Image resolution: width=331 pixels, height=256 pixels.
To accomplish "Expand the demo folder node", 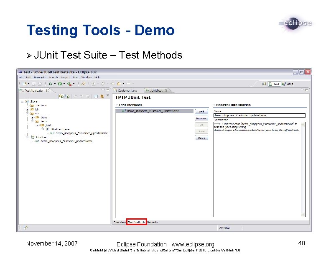I will pyautogui.click(x=32, y=117).
